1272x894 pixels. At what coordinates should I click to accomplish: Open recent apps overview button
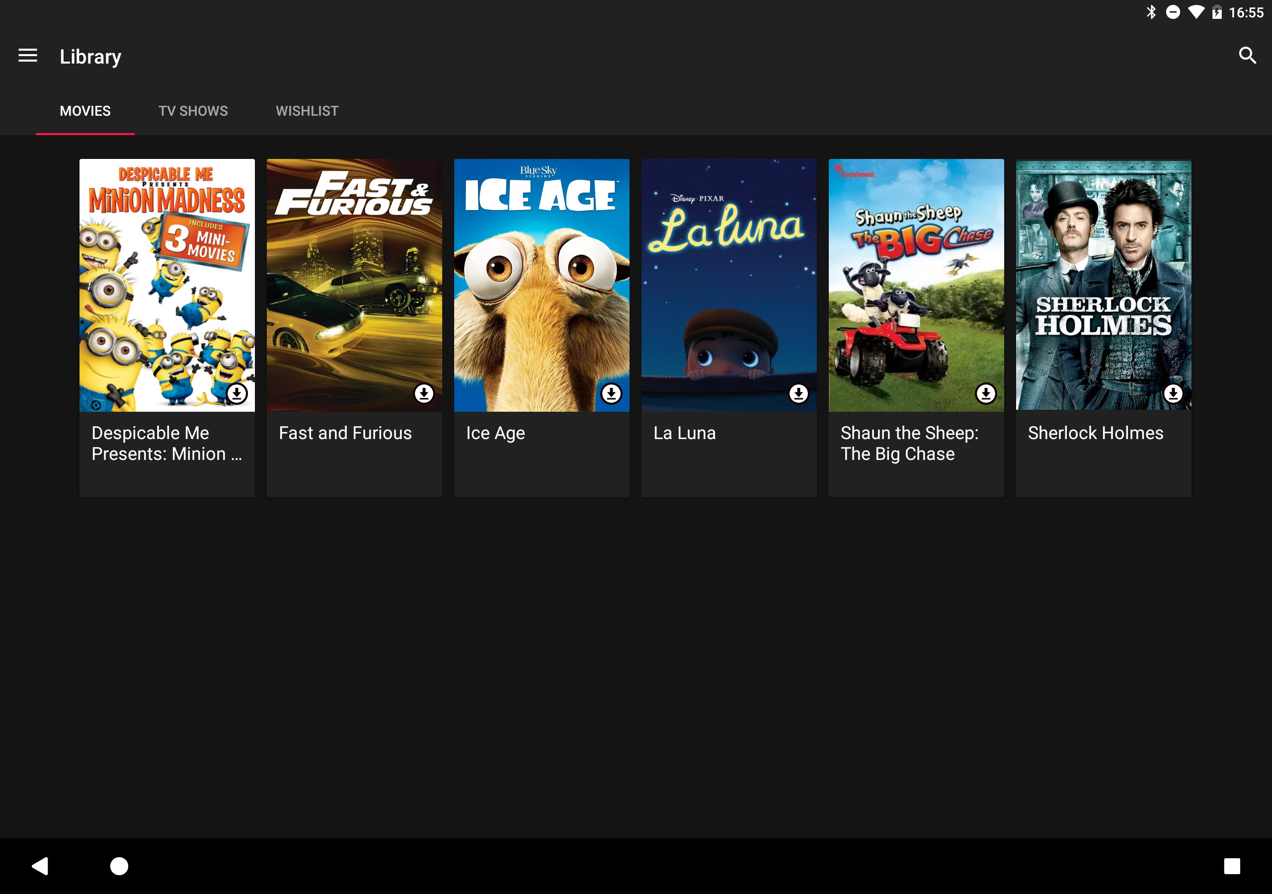[x=1232, y=866]
